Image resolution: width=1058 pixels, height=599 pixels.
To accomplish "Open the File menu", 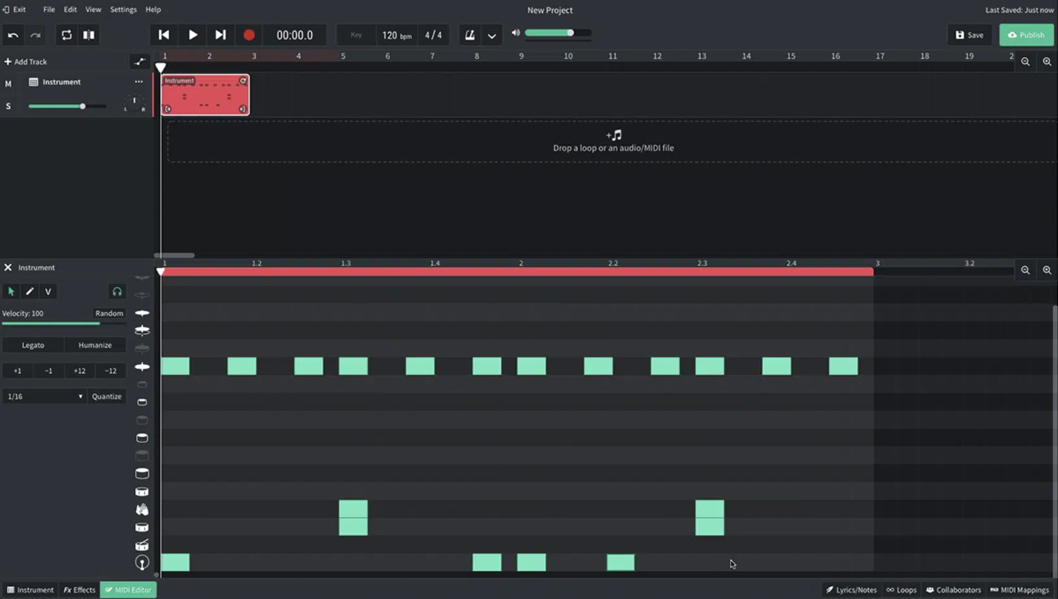I will (49, 9).
